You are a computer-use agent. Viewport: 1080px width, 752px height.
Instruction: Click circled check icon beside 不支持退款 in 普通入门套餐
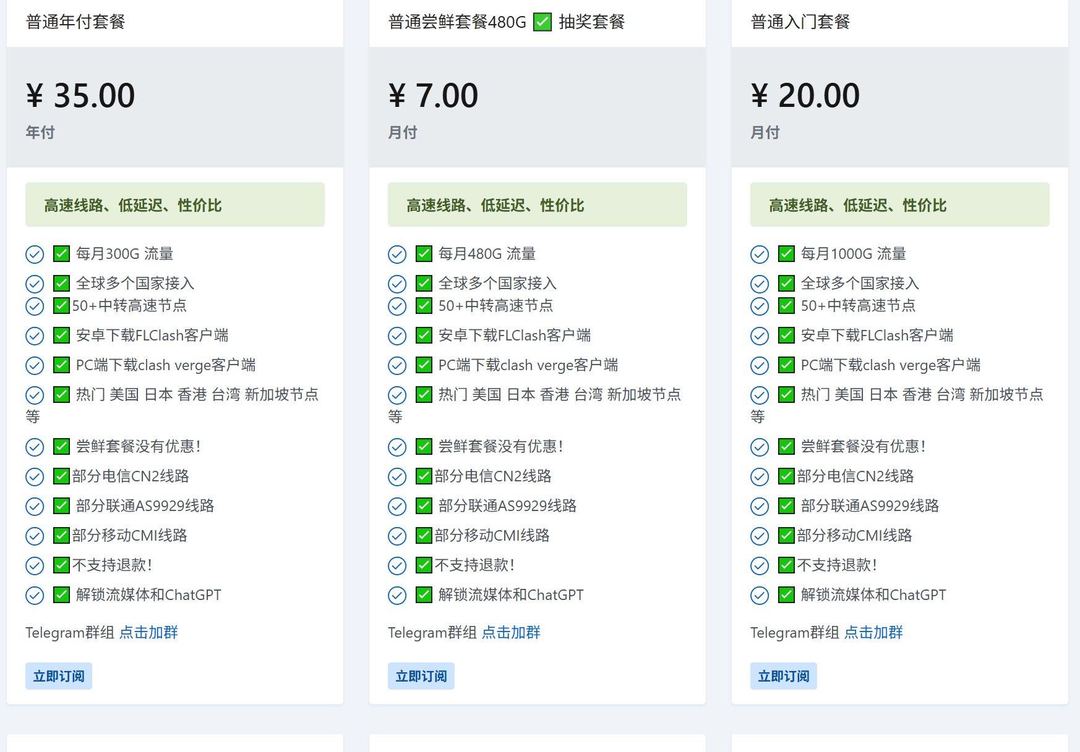coord(760,566)
